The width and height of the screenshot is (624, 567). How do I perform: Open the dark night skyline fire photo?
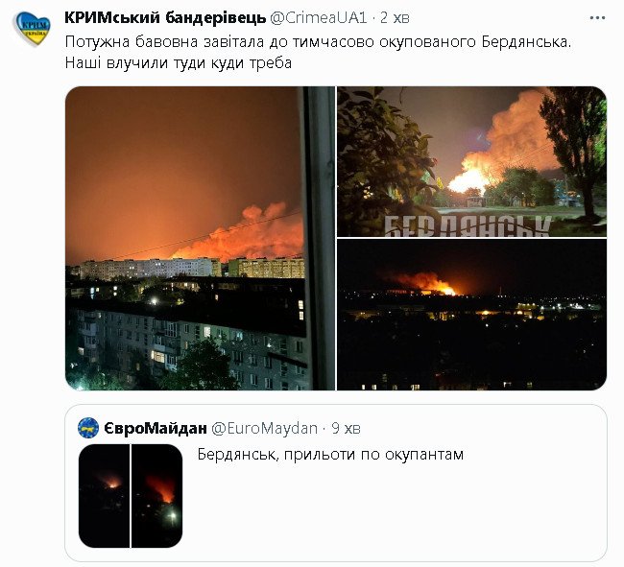472,315
